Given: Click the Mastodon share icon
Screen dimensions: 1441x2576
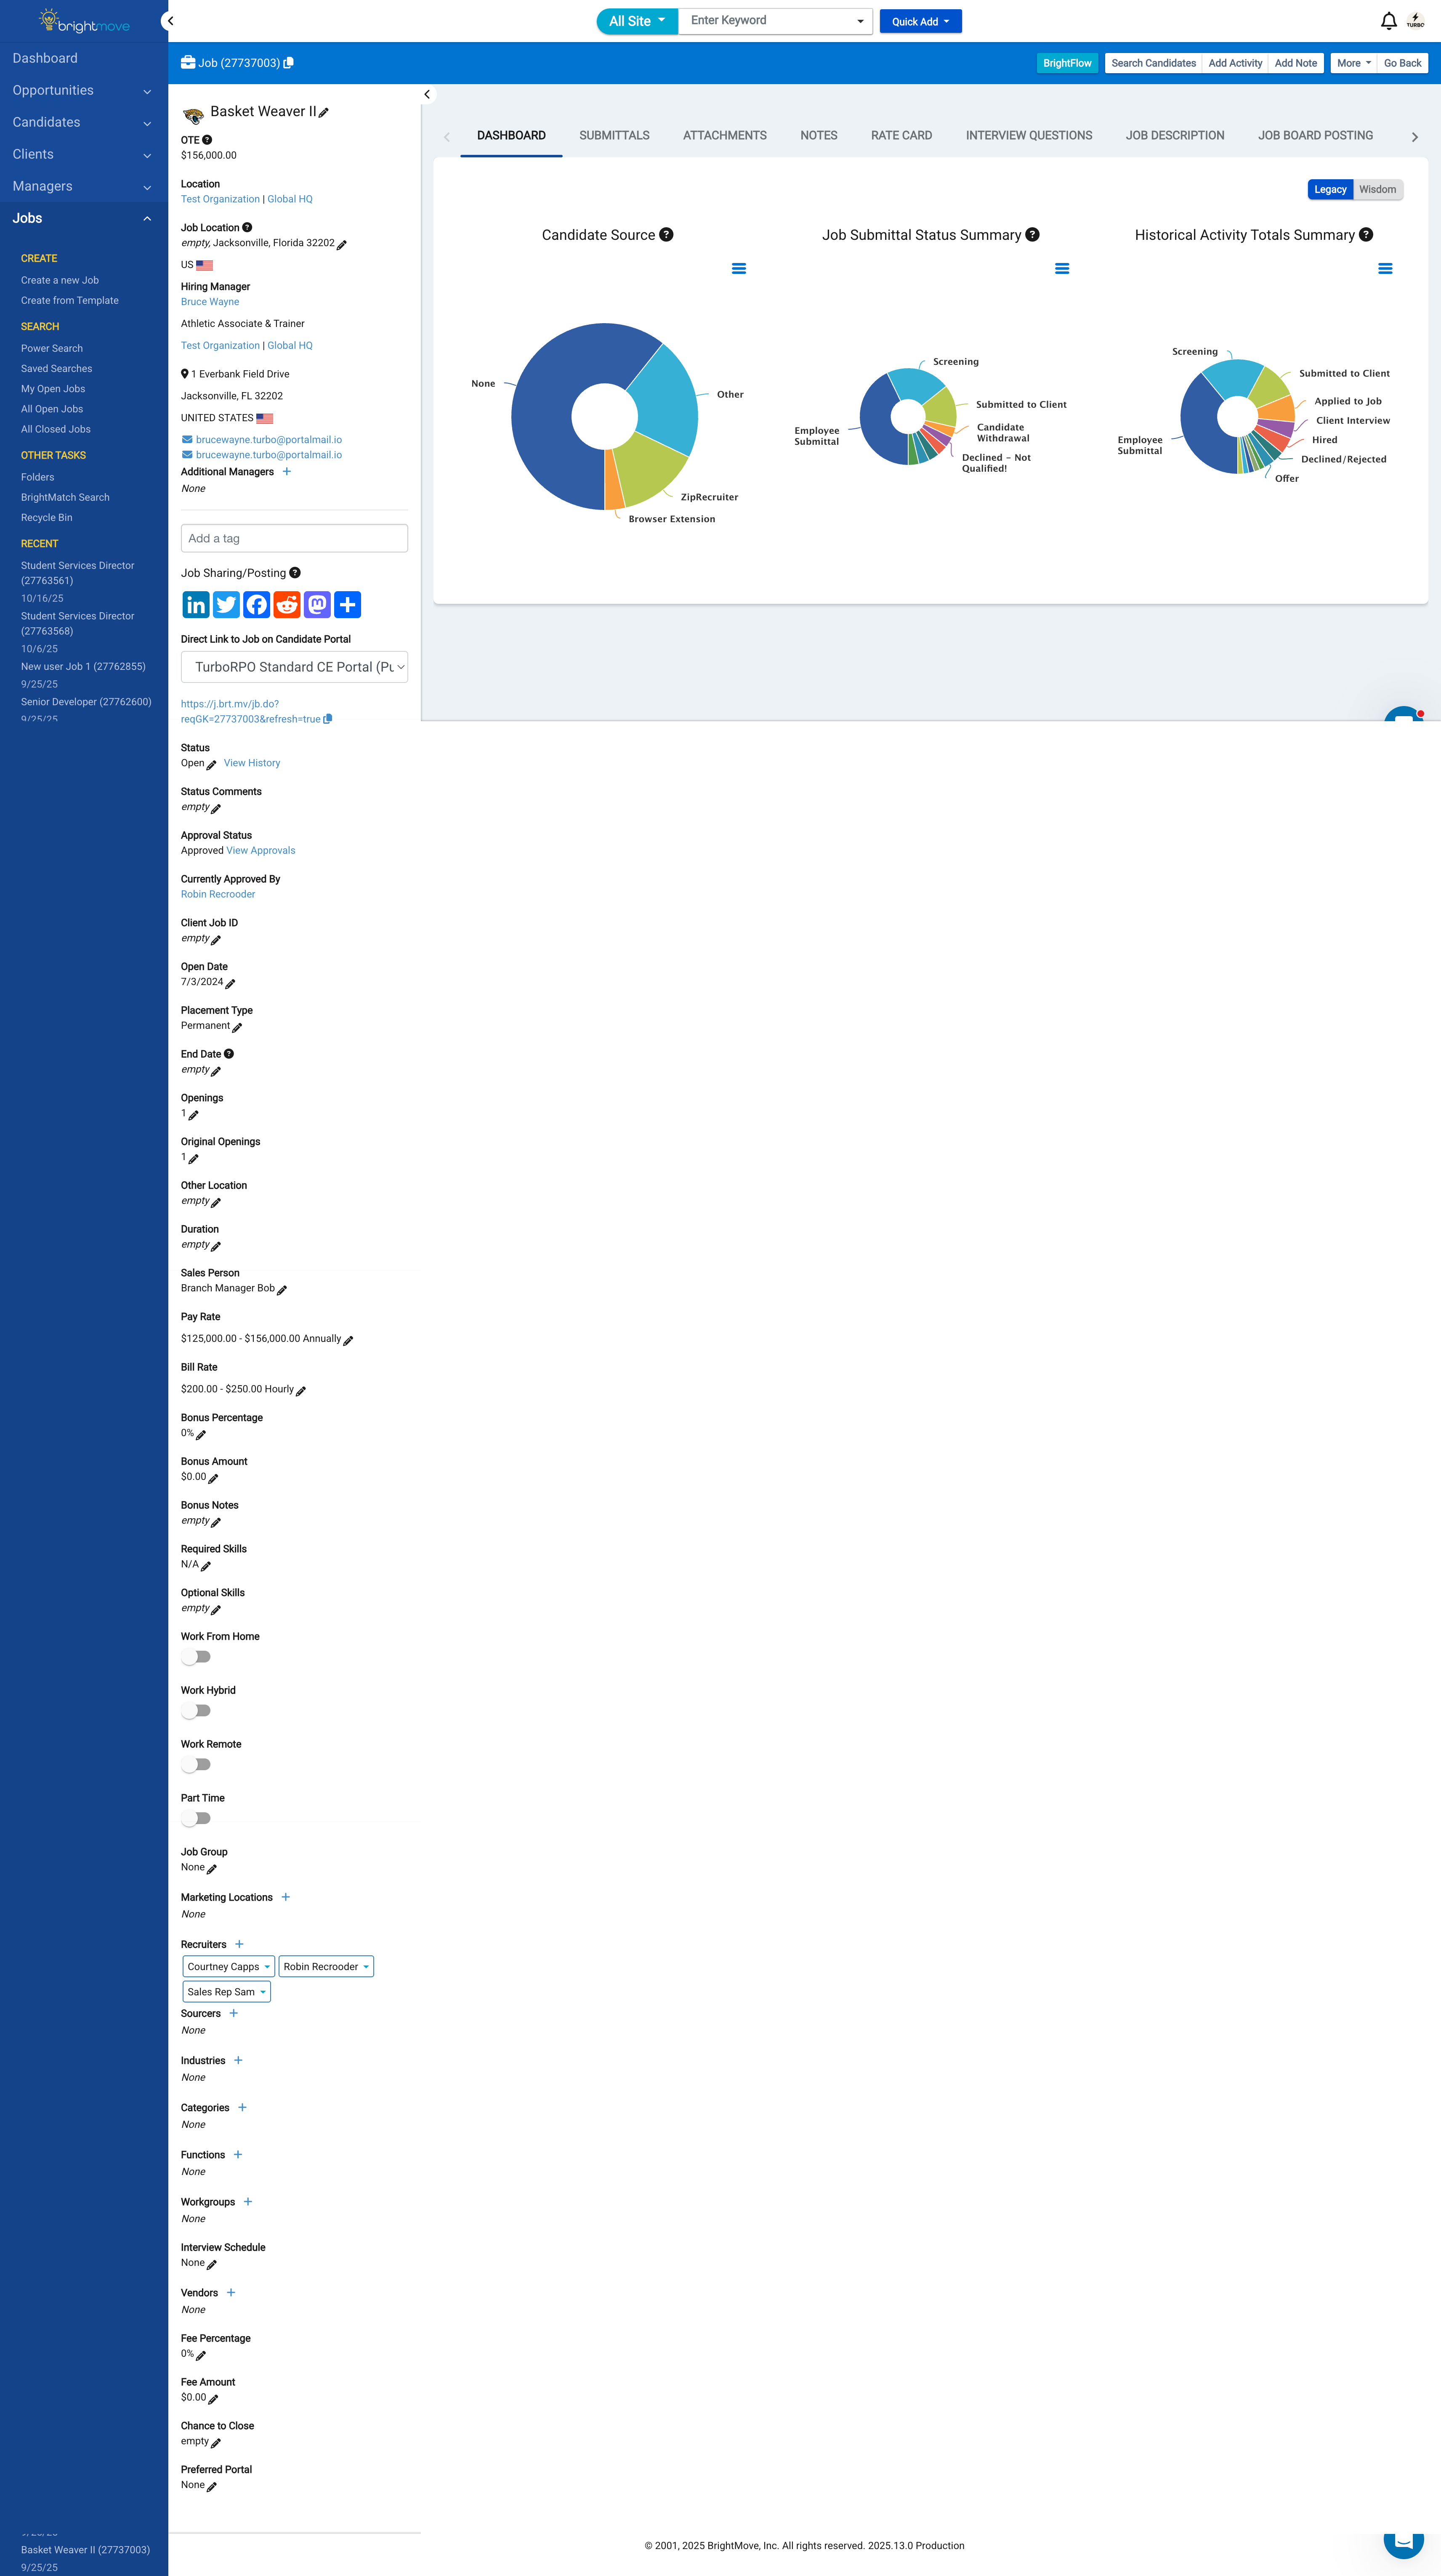Looking at the screenshot, I should tap(317, 605).
